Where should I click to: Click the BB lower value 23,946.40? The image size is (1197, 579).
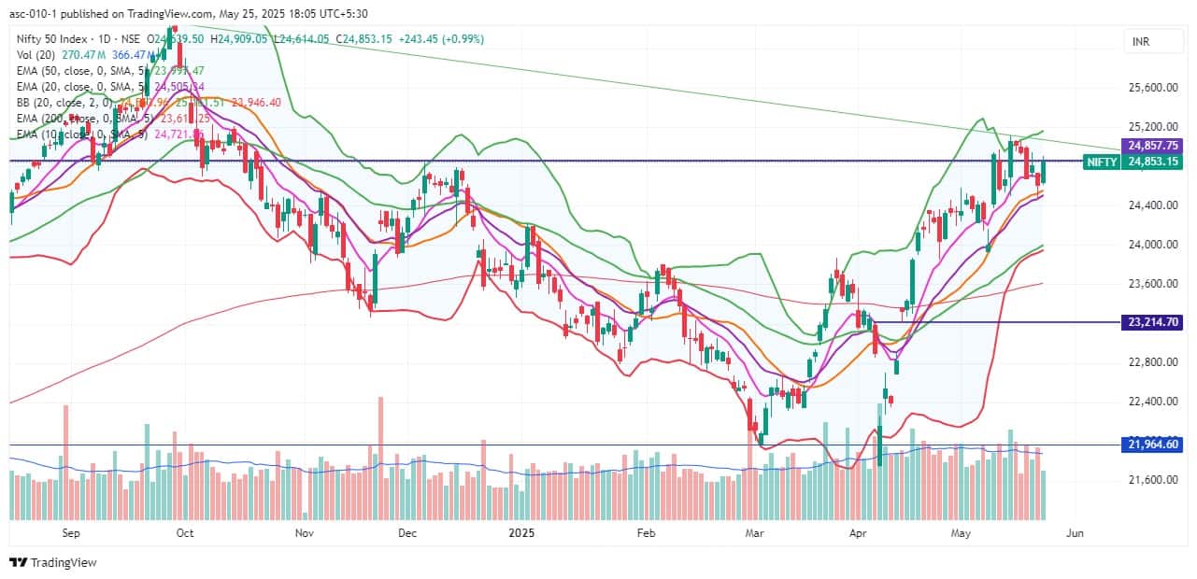point(255,103)
